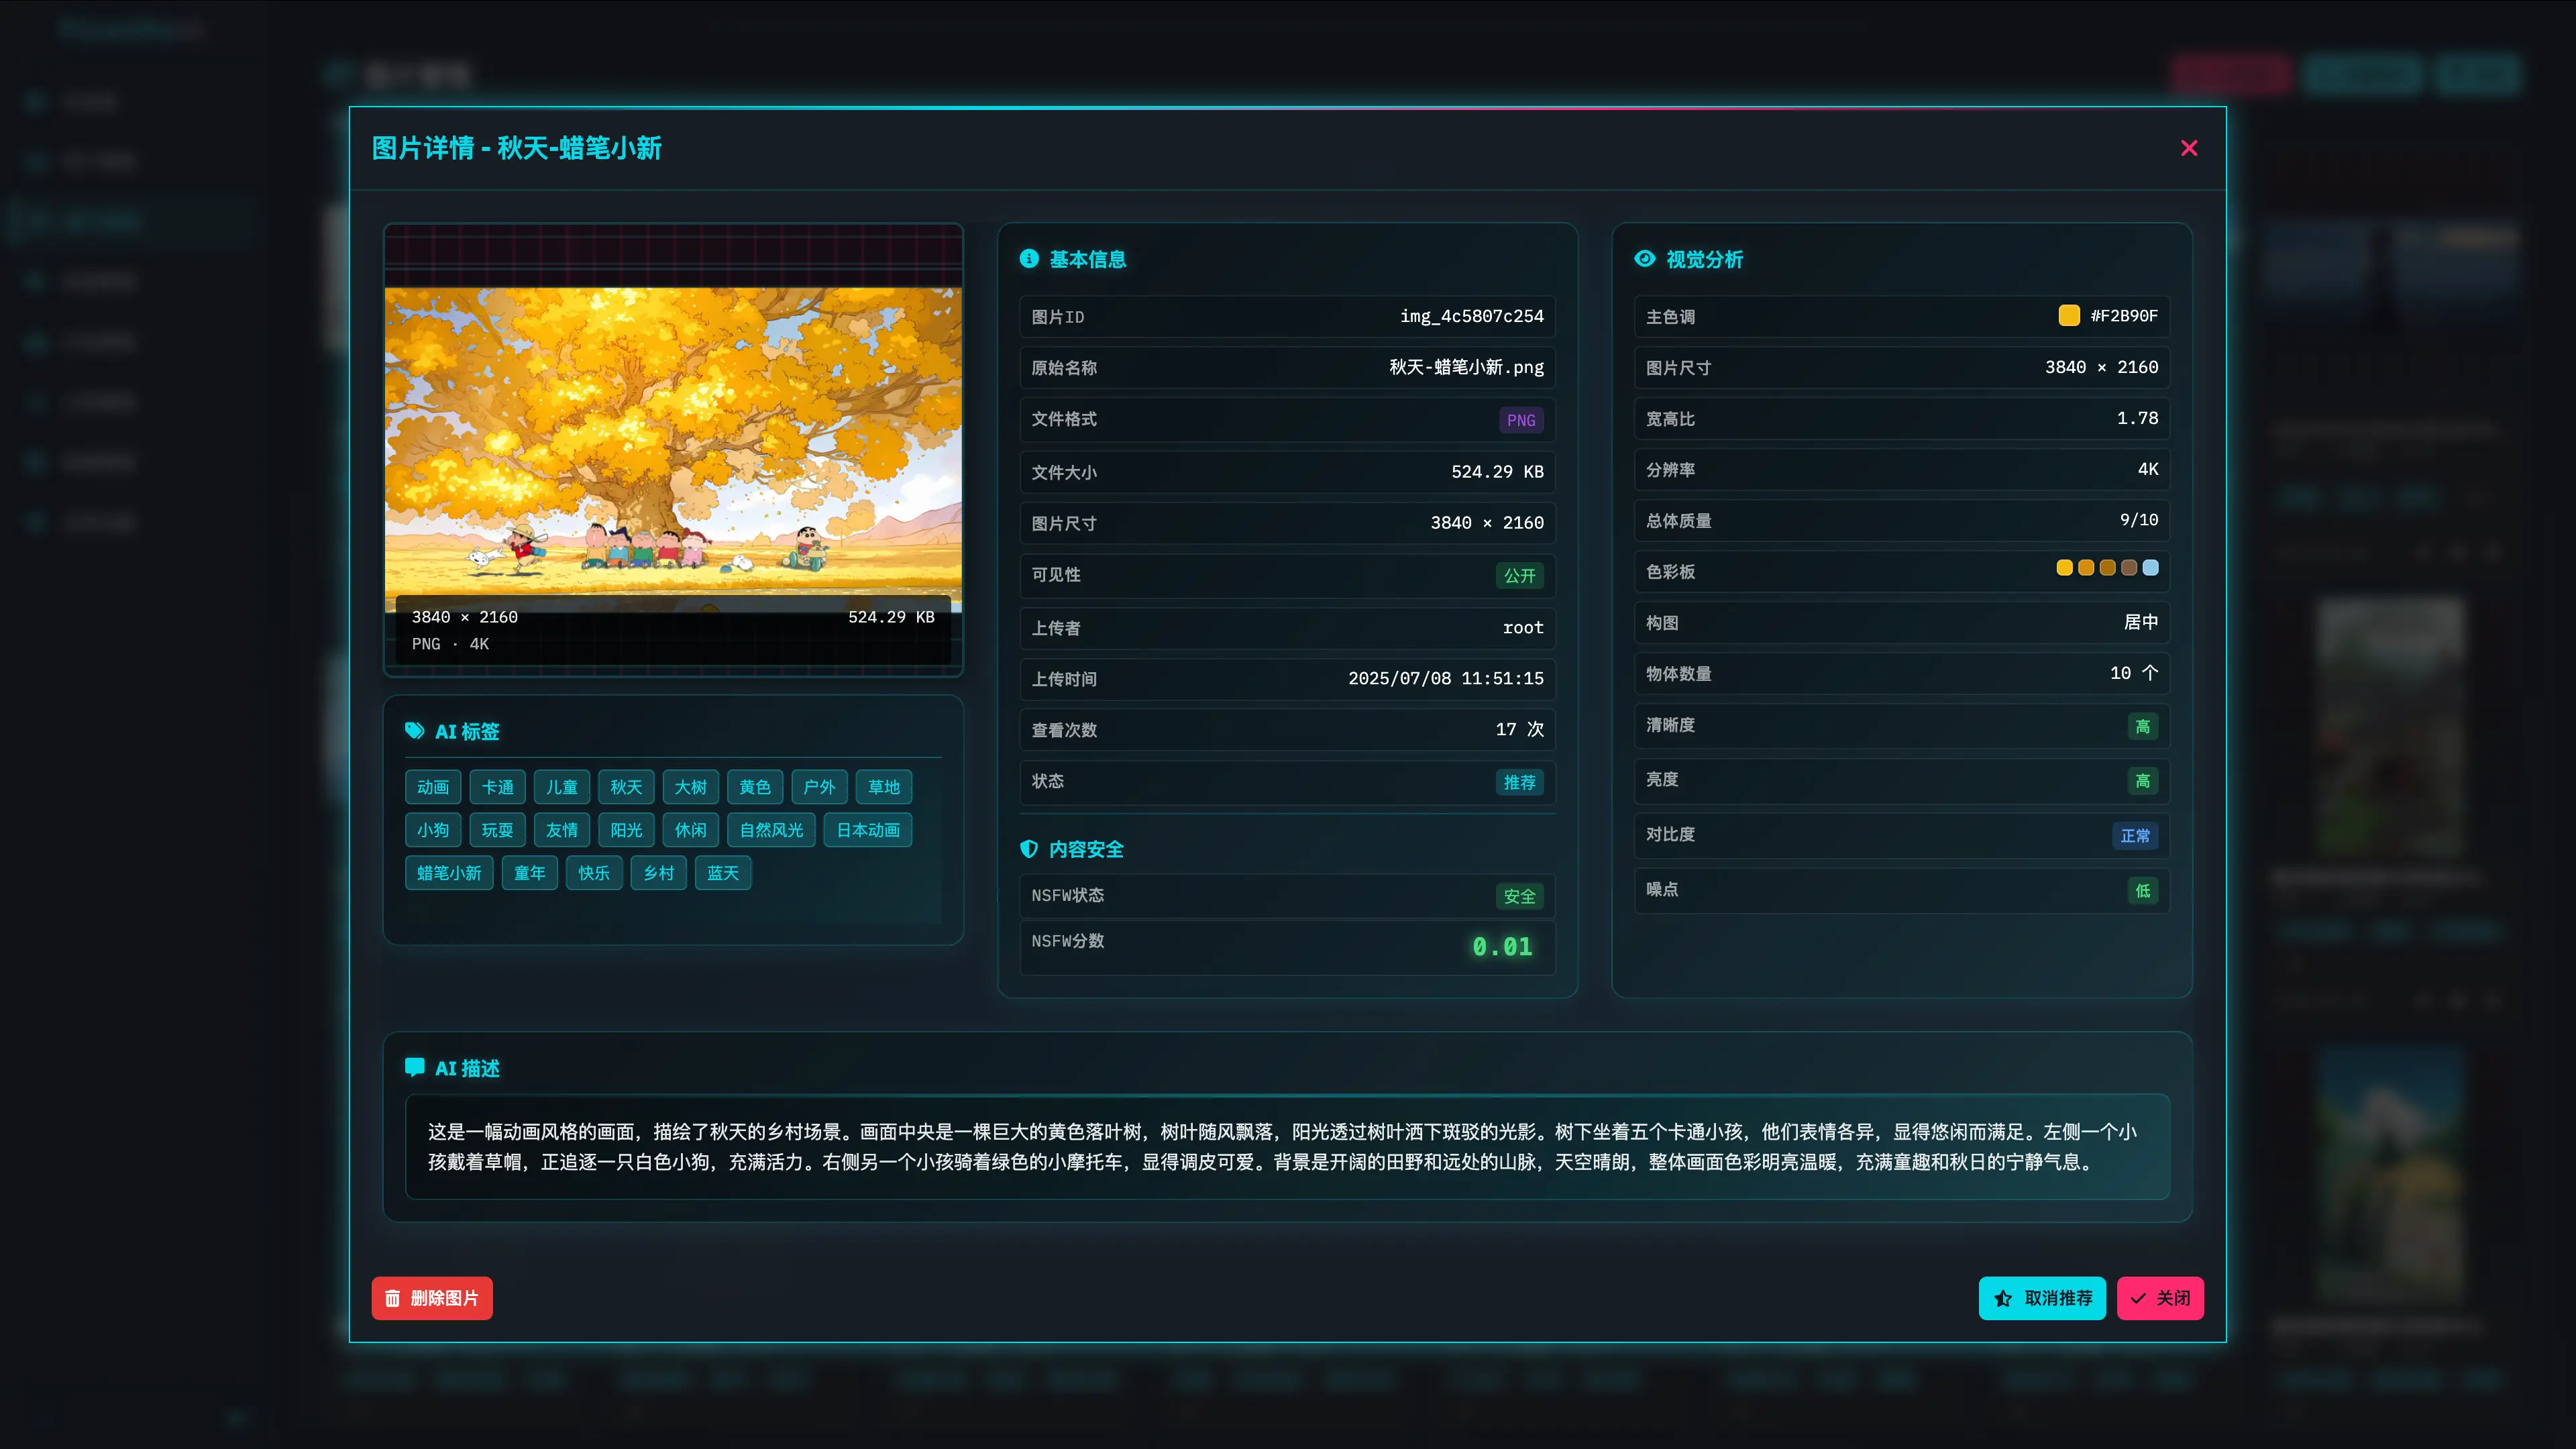
Task: Close the image details dialog with X
Action: pos(2189,148)
